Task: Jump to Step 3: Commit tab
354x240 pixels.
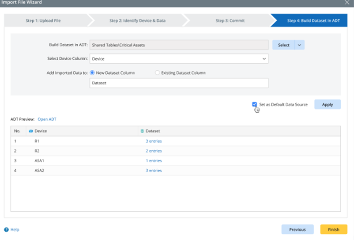Action: (x=230, y=20)
